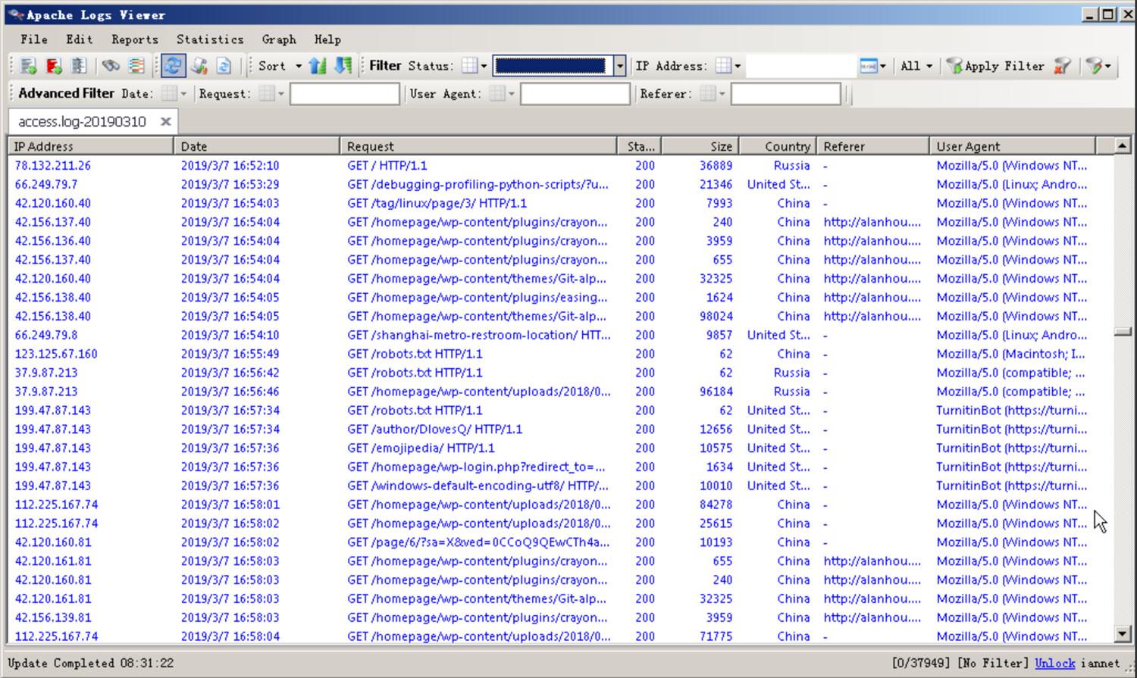Viewport: 1137px width, 678px height.
Task: Open the Status filter combo box arrow
Action: click(x=619, y=66)
